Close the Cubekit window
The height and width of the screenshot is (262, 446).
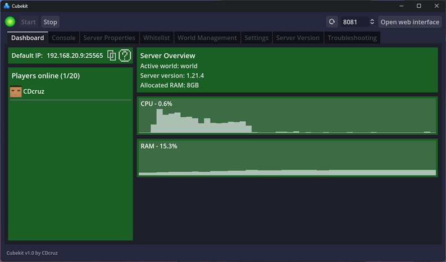pos(436,6)
